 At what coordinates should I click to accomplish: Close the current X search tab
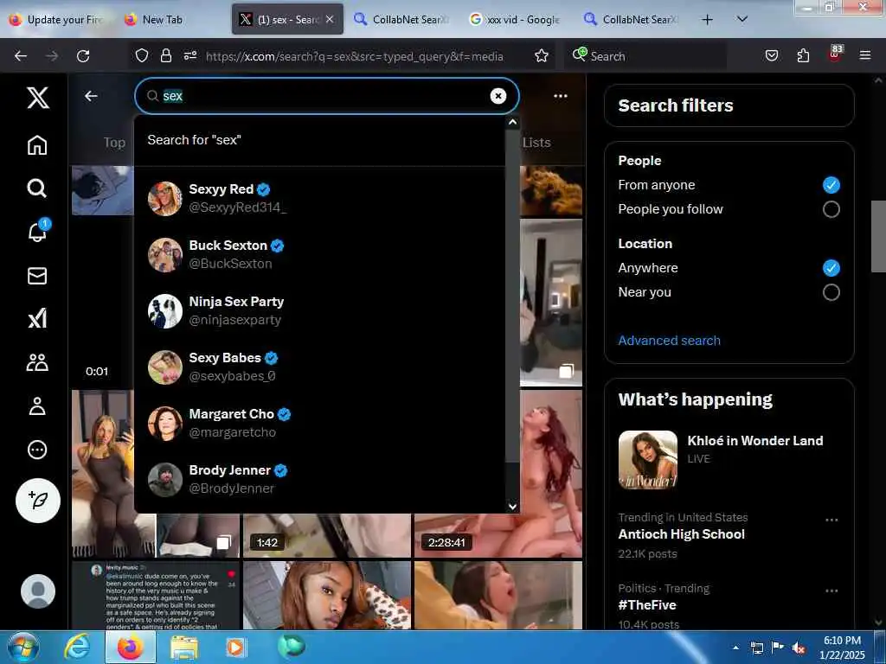click(x=330, y=19)
